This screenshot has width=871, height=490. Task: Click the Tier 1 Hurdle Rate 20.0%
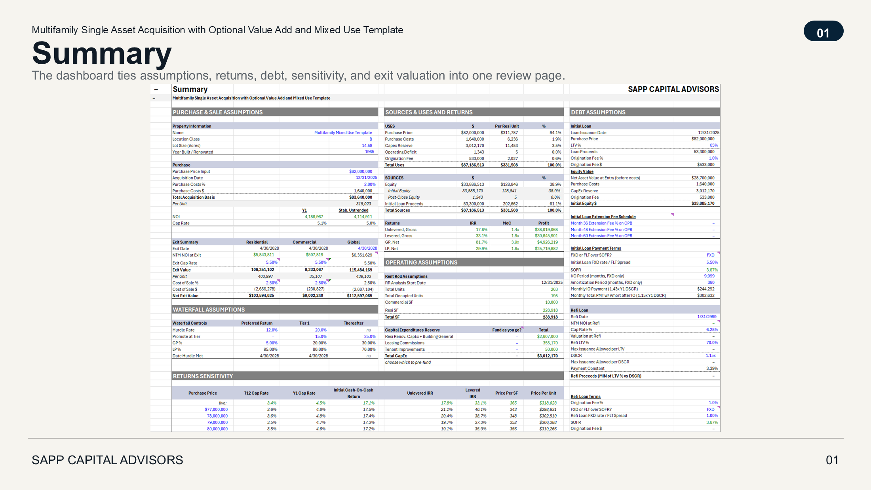[321, 330]
